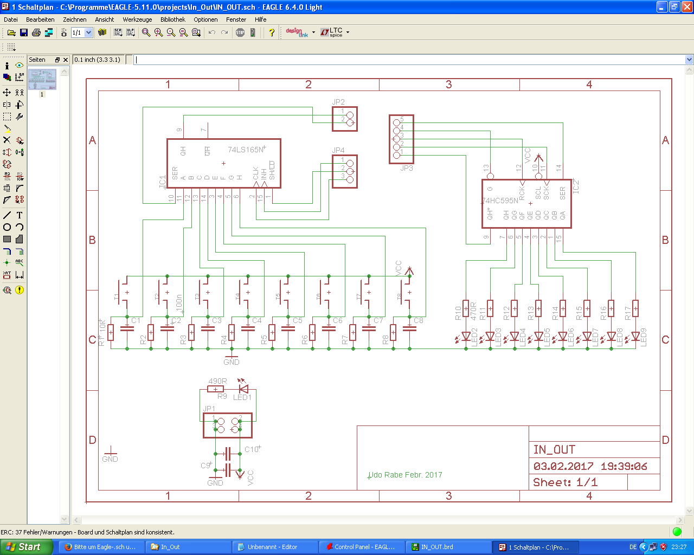Image resolution: width=694 pixels, height=555 pixels.
Task: Open the Errors warning tool
Action: 20,290
